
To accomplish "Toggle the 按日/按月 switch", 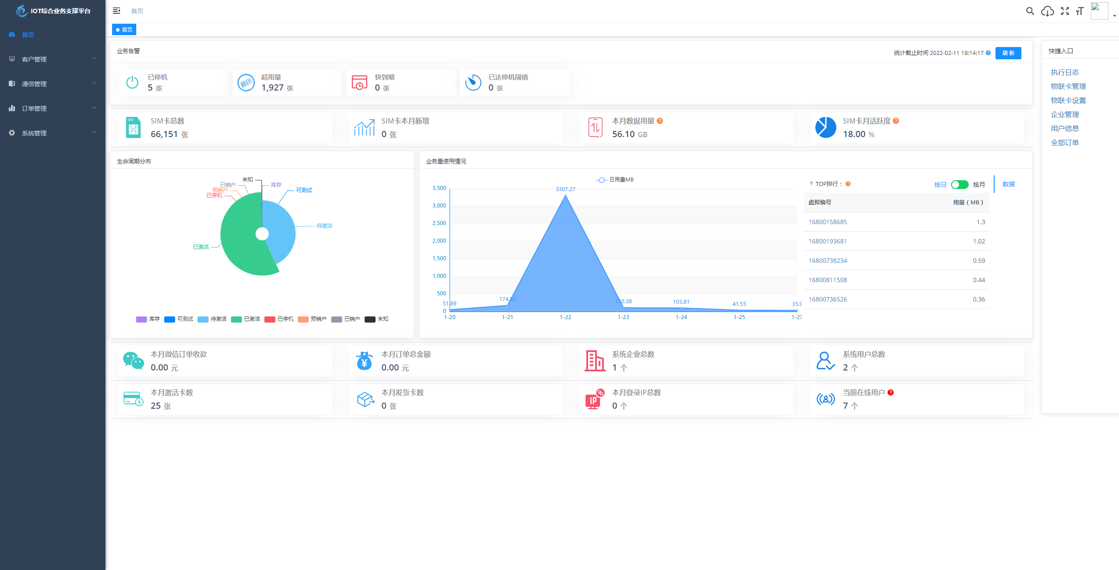I will point(959,185).
